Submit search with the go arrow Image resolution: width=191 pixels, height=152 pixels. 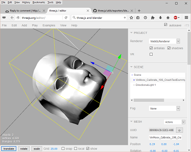125,18
